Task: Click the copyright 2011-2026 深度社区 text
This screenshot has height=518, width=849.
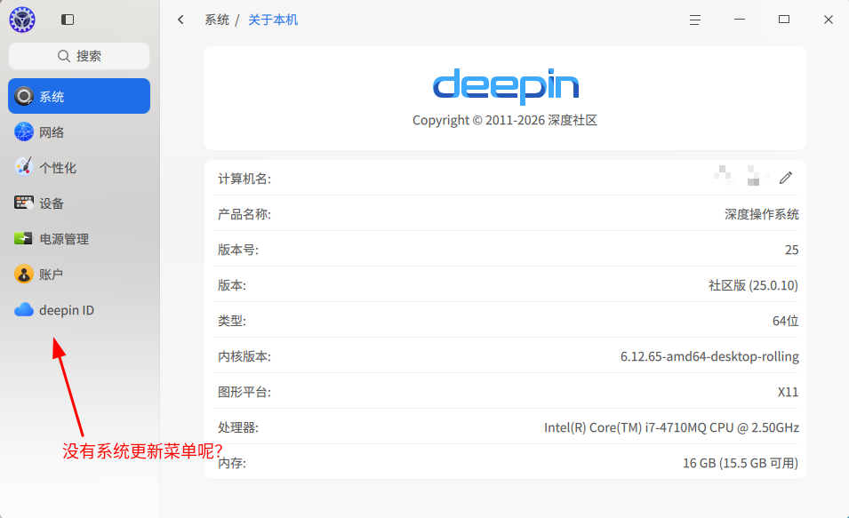Action: point(505,120)
